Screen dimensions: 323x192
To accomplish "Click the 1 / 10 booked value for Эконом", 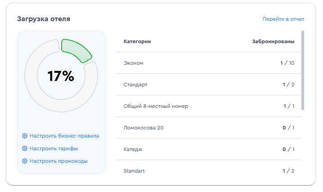I will (287, 63).
